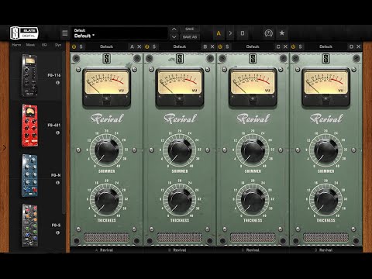372x279 pixels.
Task: Go to the previous preset with the up chevron
Action: click(x=174, y=29)
